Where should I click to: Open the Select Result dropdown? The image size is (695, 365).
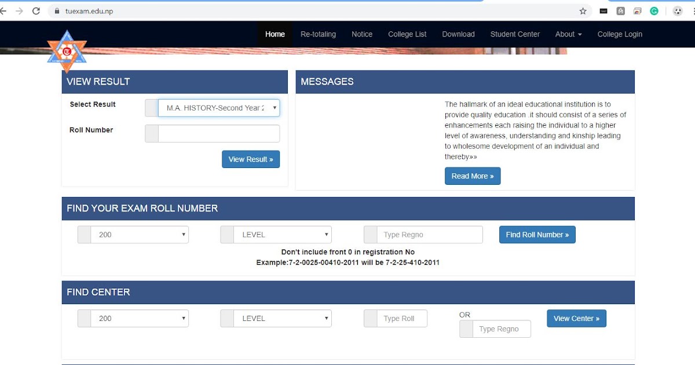219,108
